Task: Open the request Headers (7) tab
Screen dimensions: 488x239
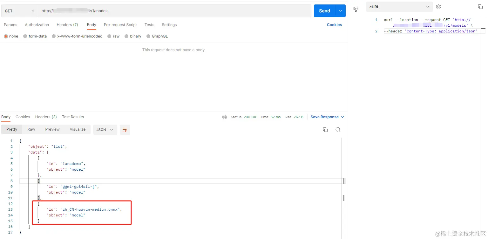Action: point(67,25)
